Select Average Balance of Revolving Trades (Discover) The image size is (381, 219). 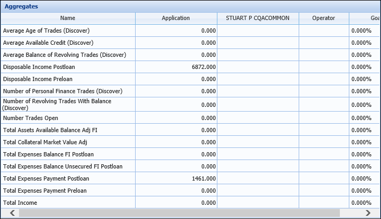(x=64, y=55)
